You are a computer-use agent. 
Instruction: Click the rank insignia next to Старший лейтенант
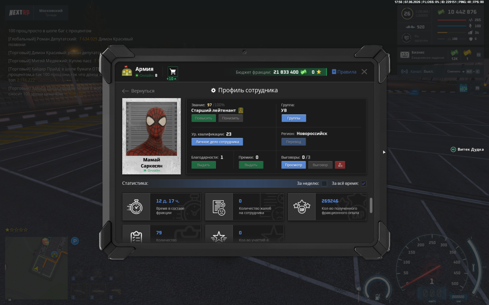point(241,110)
